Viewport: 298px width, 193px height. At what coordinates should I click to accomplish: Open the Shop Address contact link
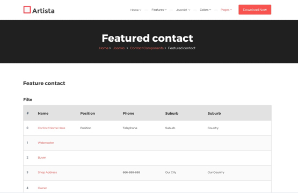coord(47,172)
